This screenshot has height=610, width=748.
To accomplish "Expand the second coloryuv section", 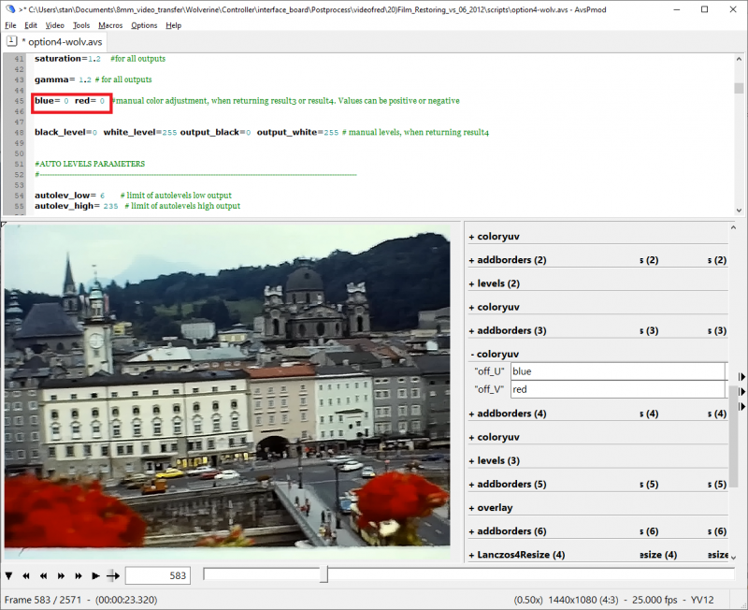I will pyautogui.click(x=494, y=308).
